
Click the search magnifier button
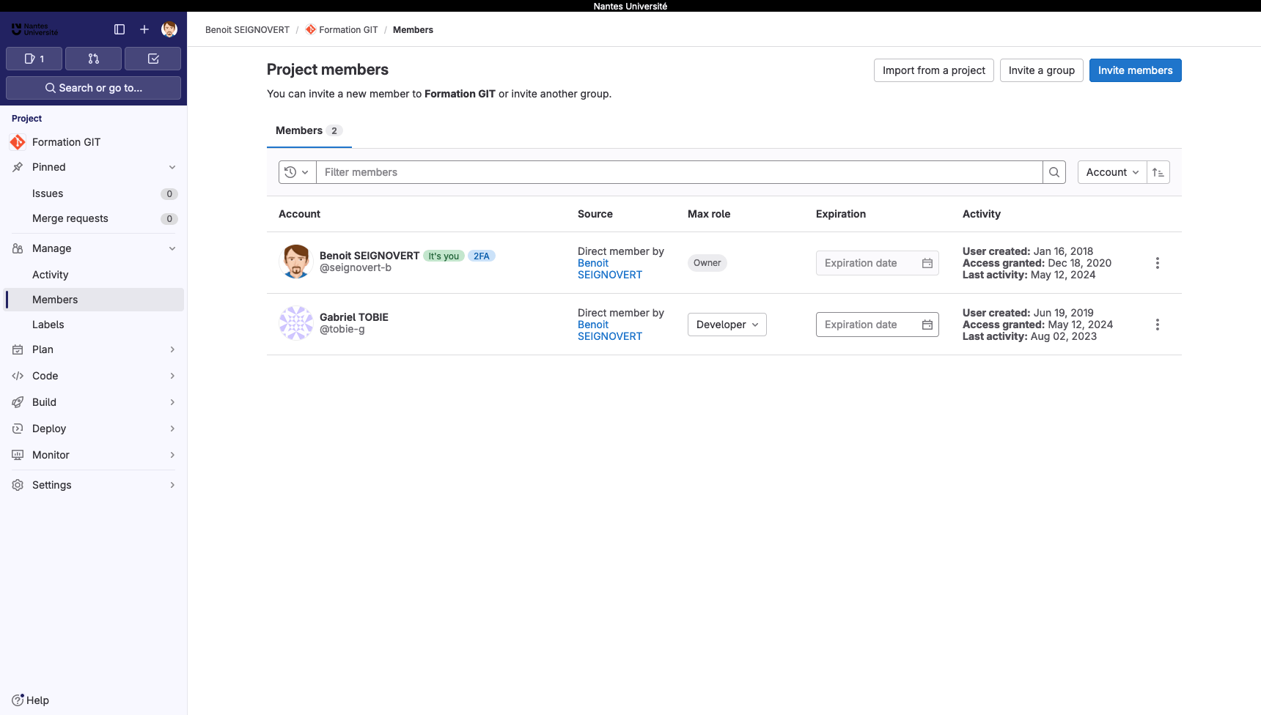pyautogui.click(x=1054, y=172)
